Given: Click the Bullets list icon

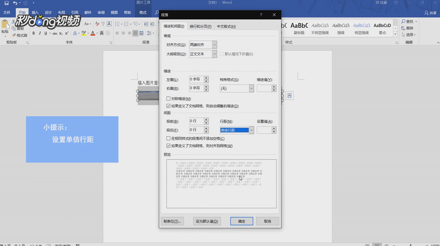Looking at the screenshot, I should pos(117,24).
